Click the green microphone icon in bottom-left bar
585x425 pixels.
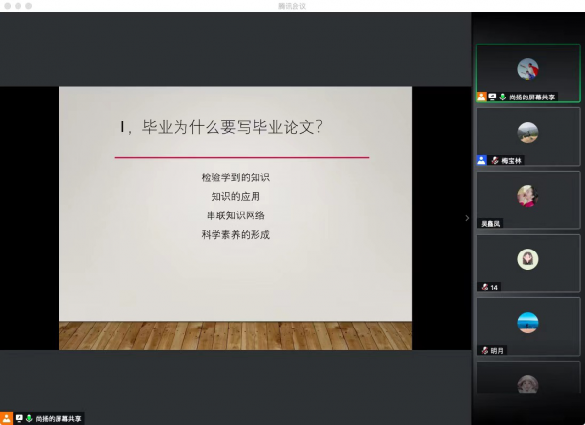(x=29, y=418)
